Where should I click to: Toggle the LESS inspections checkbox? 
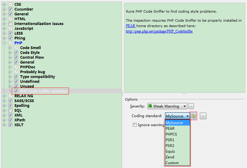11,33
